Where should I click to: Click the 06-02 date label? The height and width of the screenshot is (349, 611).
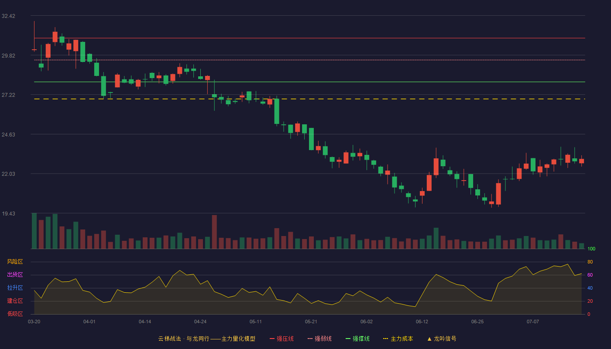(367, 322)
